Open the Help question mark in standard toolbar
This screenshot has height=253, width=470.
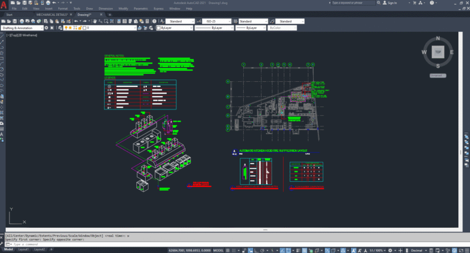(154, 21)
